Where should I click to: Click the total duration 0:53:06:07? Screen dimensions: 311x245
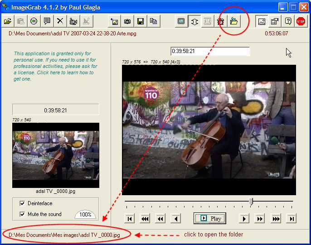pos(276,34)
